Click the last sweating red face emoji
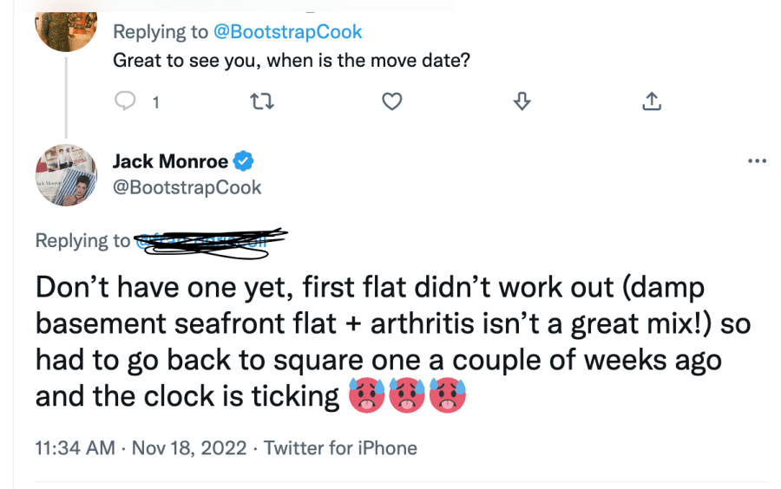The width and height of the screenshot is (781, 489). point(447,395)
